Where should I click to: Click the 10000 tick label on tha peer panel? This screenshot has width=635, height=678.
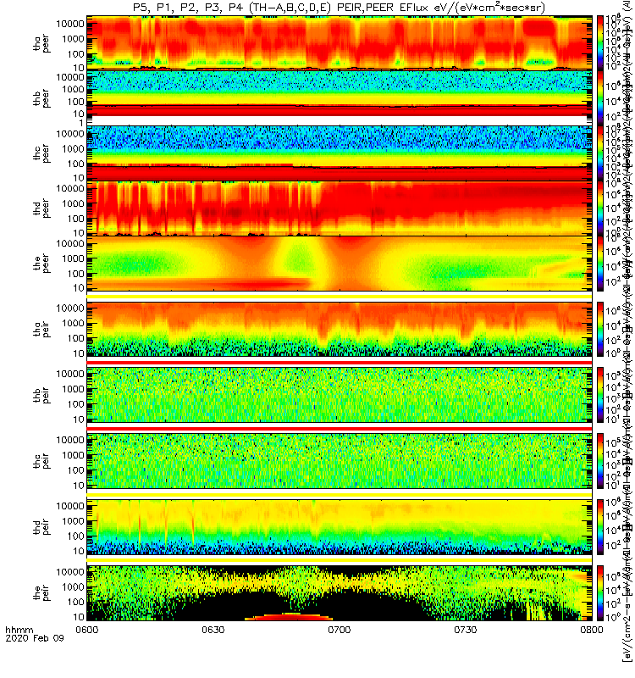pos(70,24)
